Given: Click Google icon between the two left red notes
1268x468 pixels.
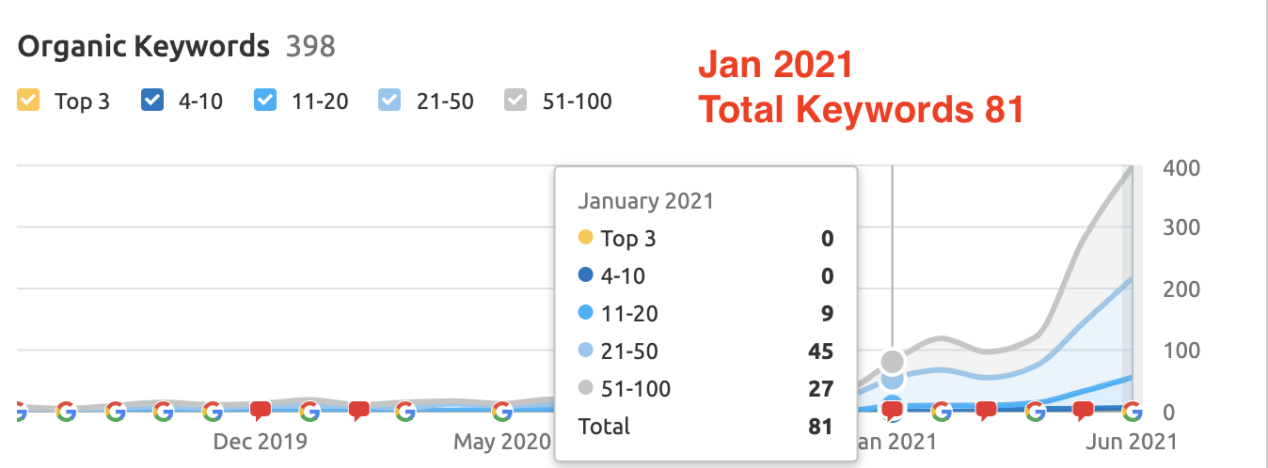Looking at the screenshot, I should tap(309, 411).
